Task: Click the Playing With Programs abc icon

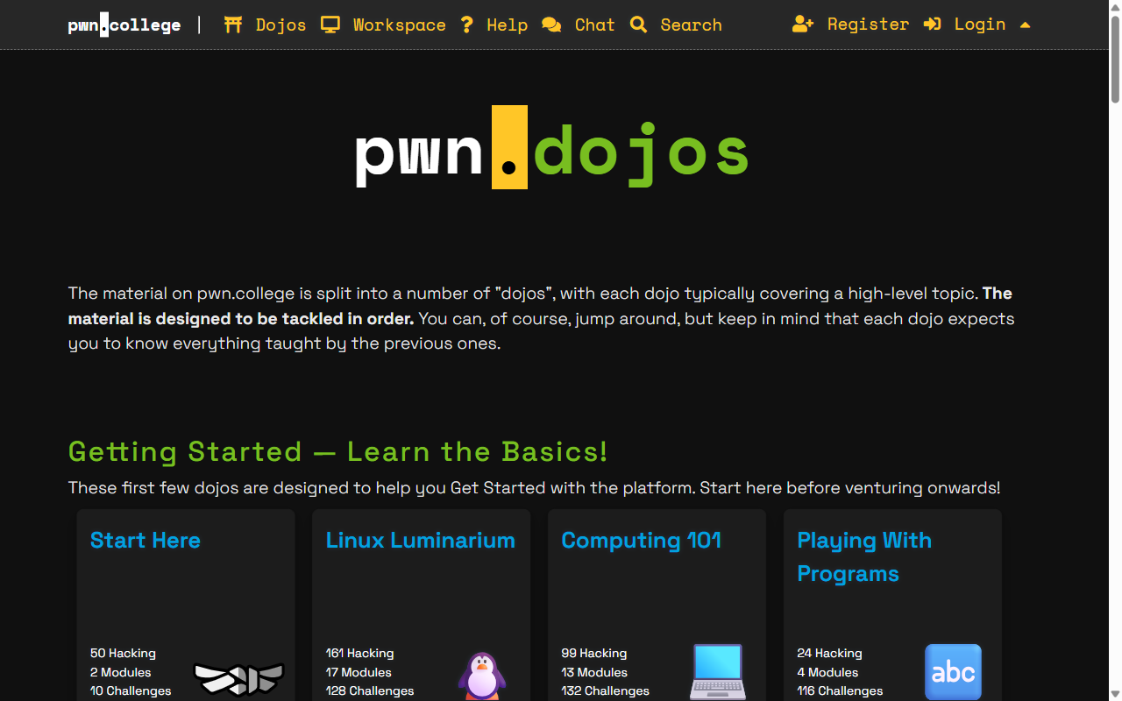Action: [x=954, y=672]
